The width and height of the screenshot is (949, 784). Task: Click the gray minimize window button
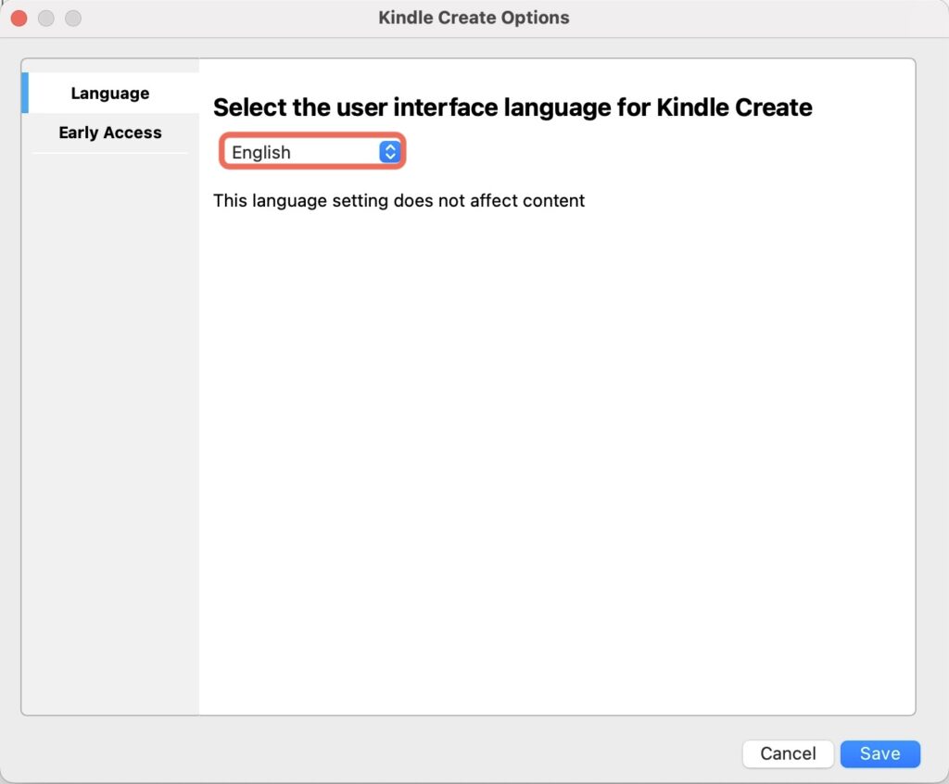[x=45, y=19]
